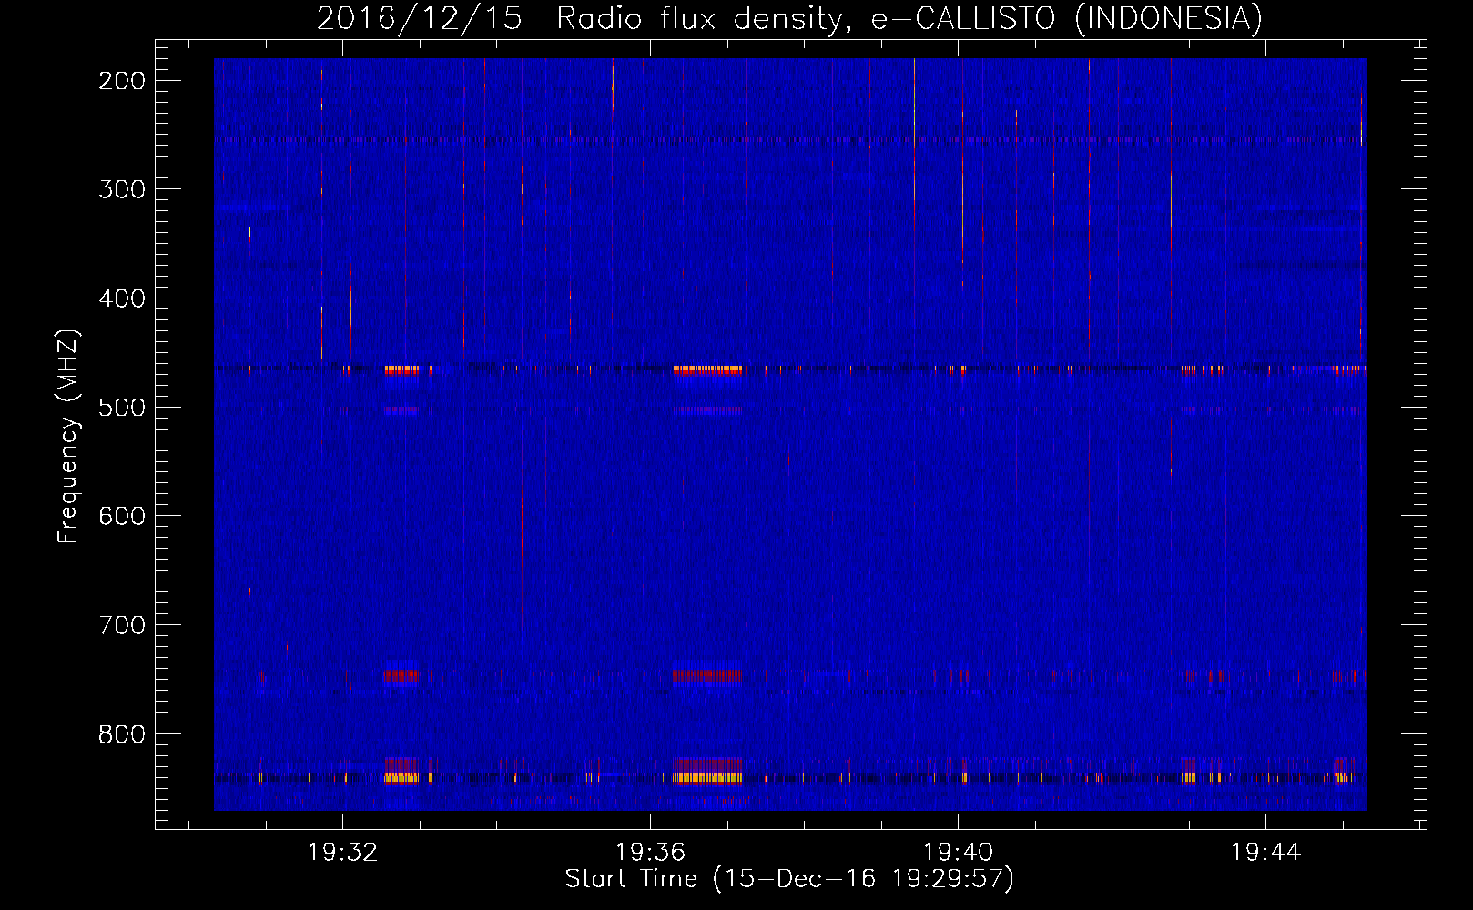
Task: Select the 300 frequency tick label
Action: pyautogui.click(x=121, y=189)
